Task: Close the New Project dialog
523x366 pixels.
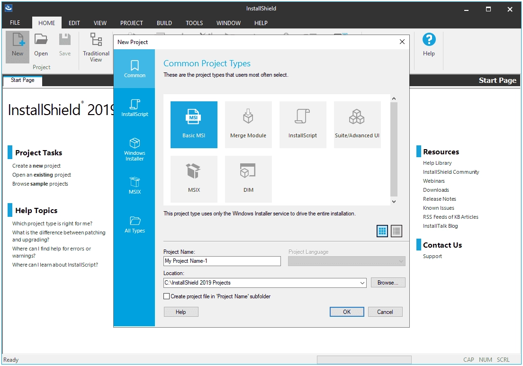Action: click(402, 42)
